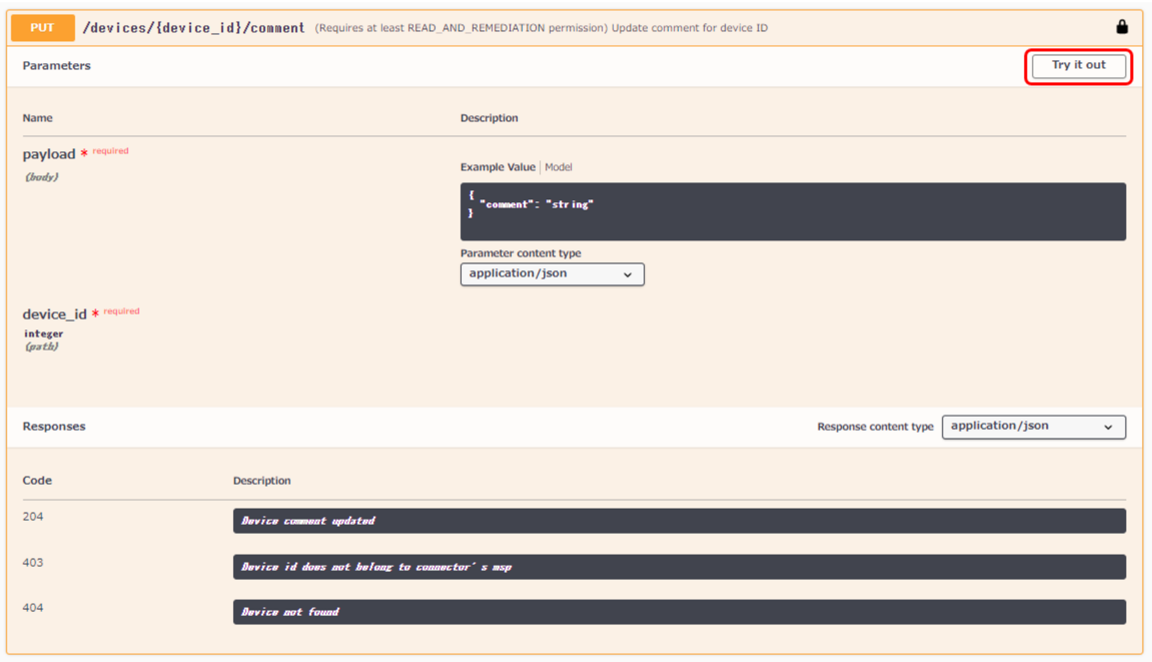Image resolution: width=1152 pixels, height=662 pixels.
Task: Open the Parameter content type dropdown
Action: [551, 274]
